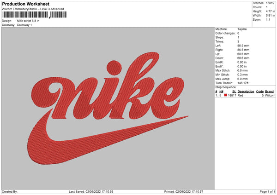Image resolution: width=277 pixels, height=195 pixels.
Task: Click the Stop Sequence heading
Action: [226, 87]
